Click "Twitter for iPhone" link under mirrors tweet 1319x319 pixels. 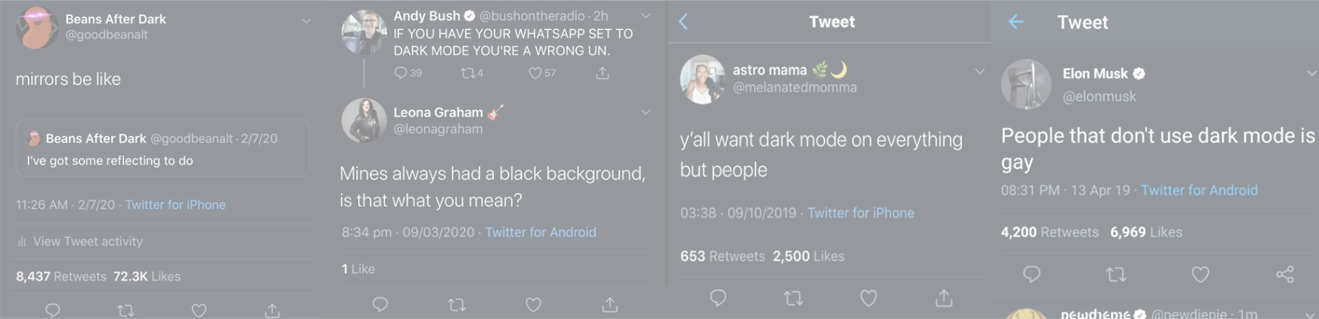tap(175, 205)
